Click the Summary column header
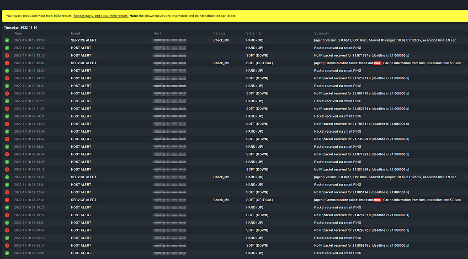Viewport: 468px width, 259px height. coord(321,33)
